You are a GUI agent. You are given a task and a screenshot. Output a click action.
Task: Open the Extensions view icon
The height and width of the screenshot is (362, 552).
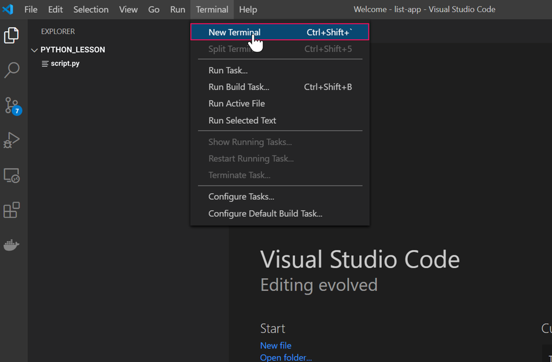[x=11, y=210]
